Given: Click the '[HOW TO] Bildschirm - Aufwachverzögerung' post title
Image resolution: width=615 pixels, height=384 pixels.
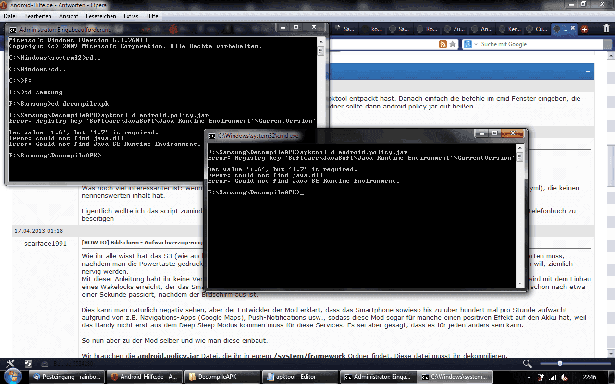Looking at the screenshot, I should tap(142, 242).
